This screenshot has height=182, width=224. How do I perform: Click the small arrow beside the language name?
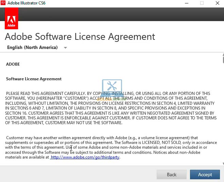65,48
